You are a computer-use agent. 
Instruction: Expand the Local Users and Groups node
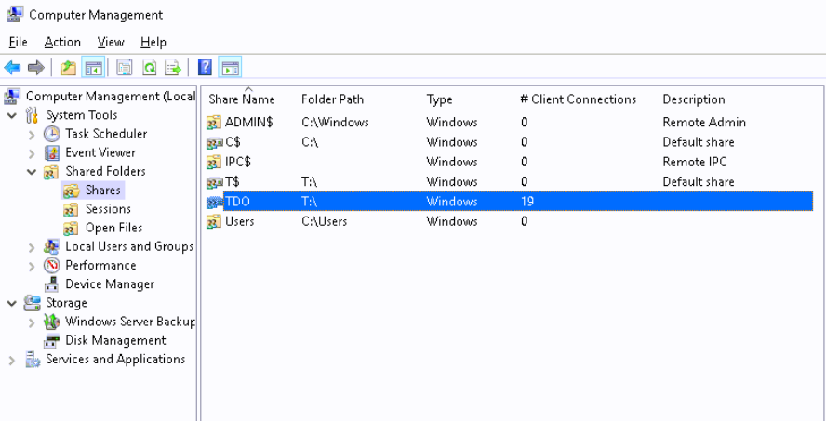32,247
